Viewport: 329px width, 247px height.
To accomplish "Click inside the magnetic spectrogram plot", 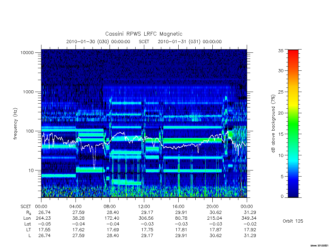I will point(144,123).
